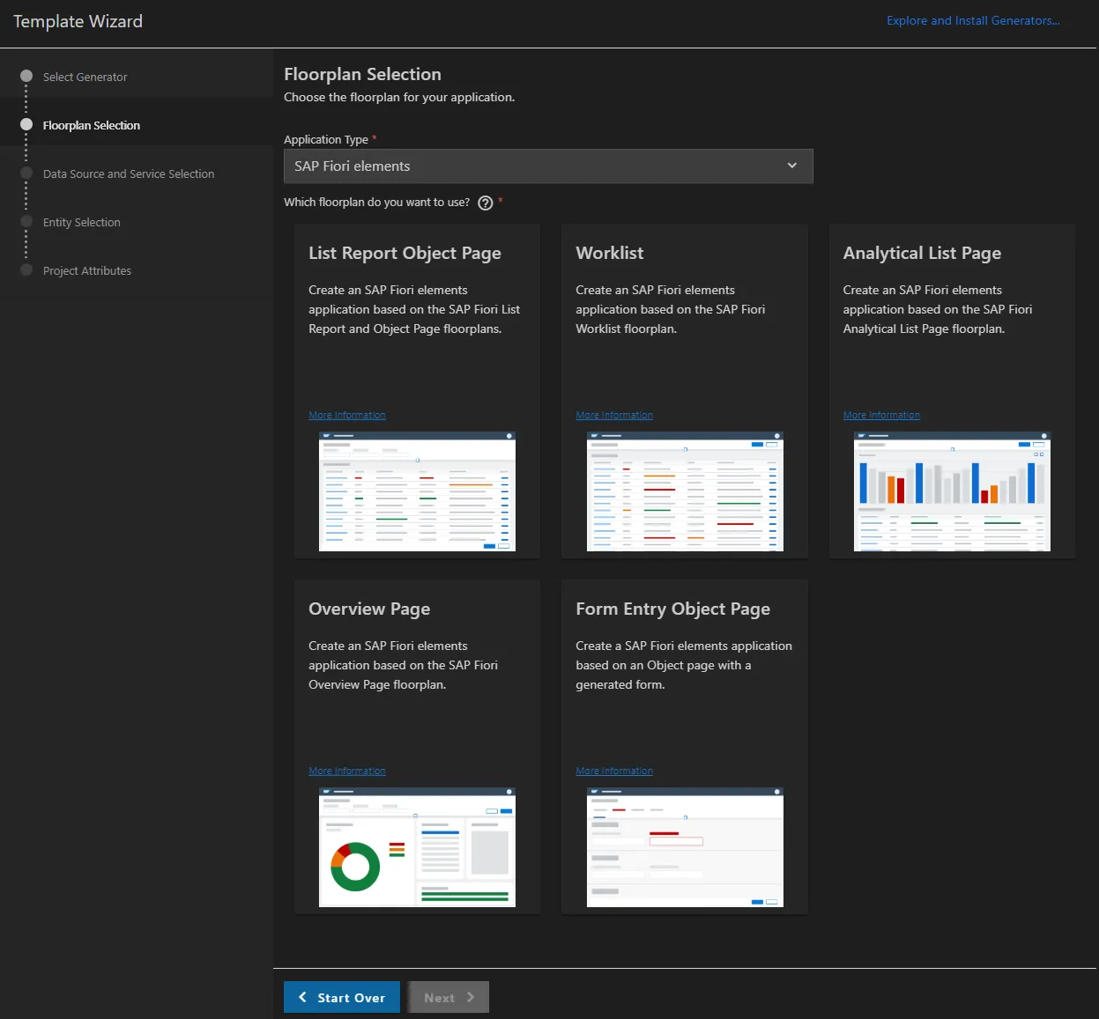Click the Select Generator step circle
This screenshot has height=1019, width=1099.
[x=26, y=76]
